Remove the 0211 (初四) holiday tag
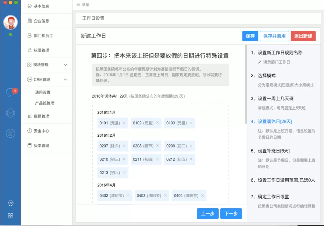The height and width of the screenshot is (226, 324). (x=158, y=159)
